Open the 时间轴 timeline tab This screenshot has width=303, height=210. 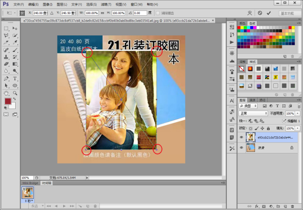[x=47, y=183]
